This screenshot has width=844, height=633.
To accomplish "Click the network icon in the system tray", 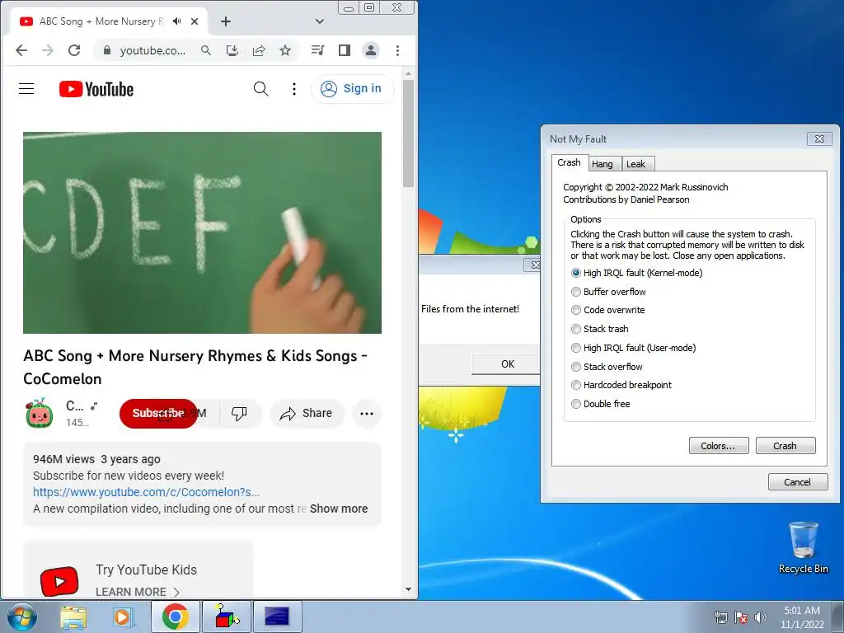I will [720, 617].
